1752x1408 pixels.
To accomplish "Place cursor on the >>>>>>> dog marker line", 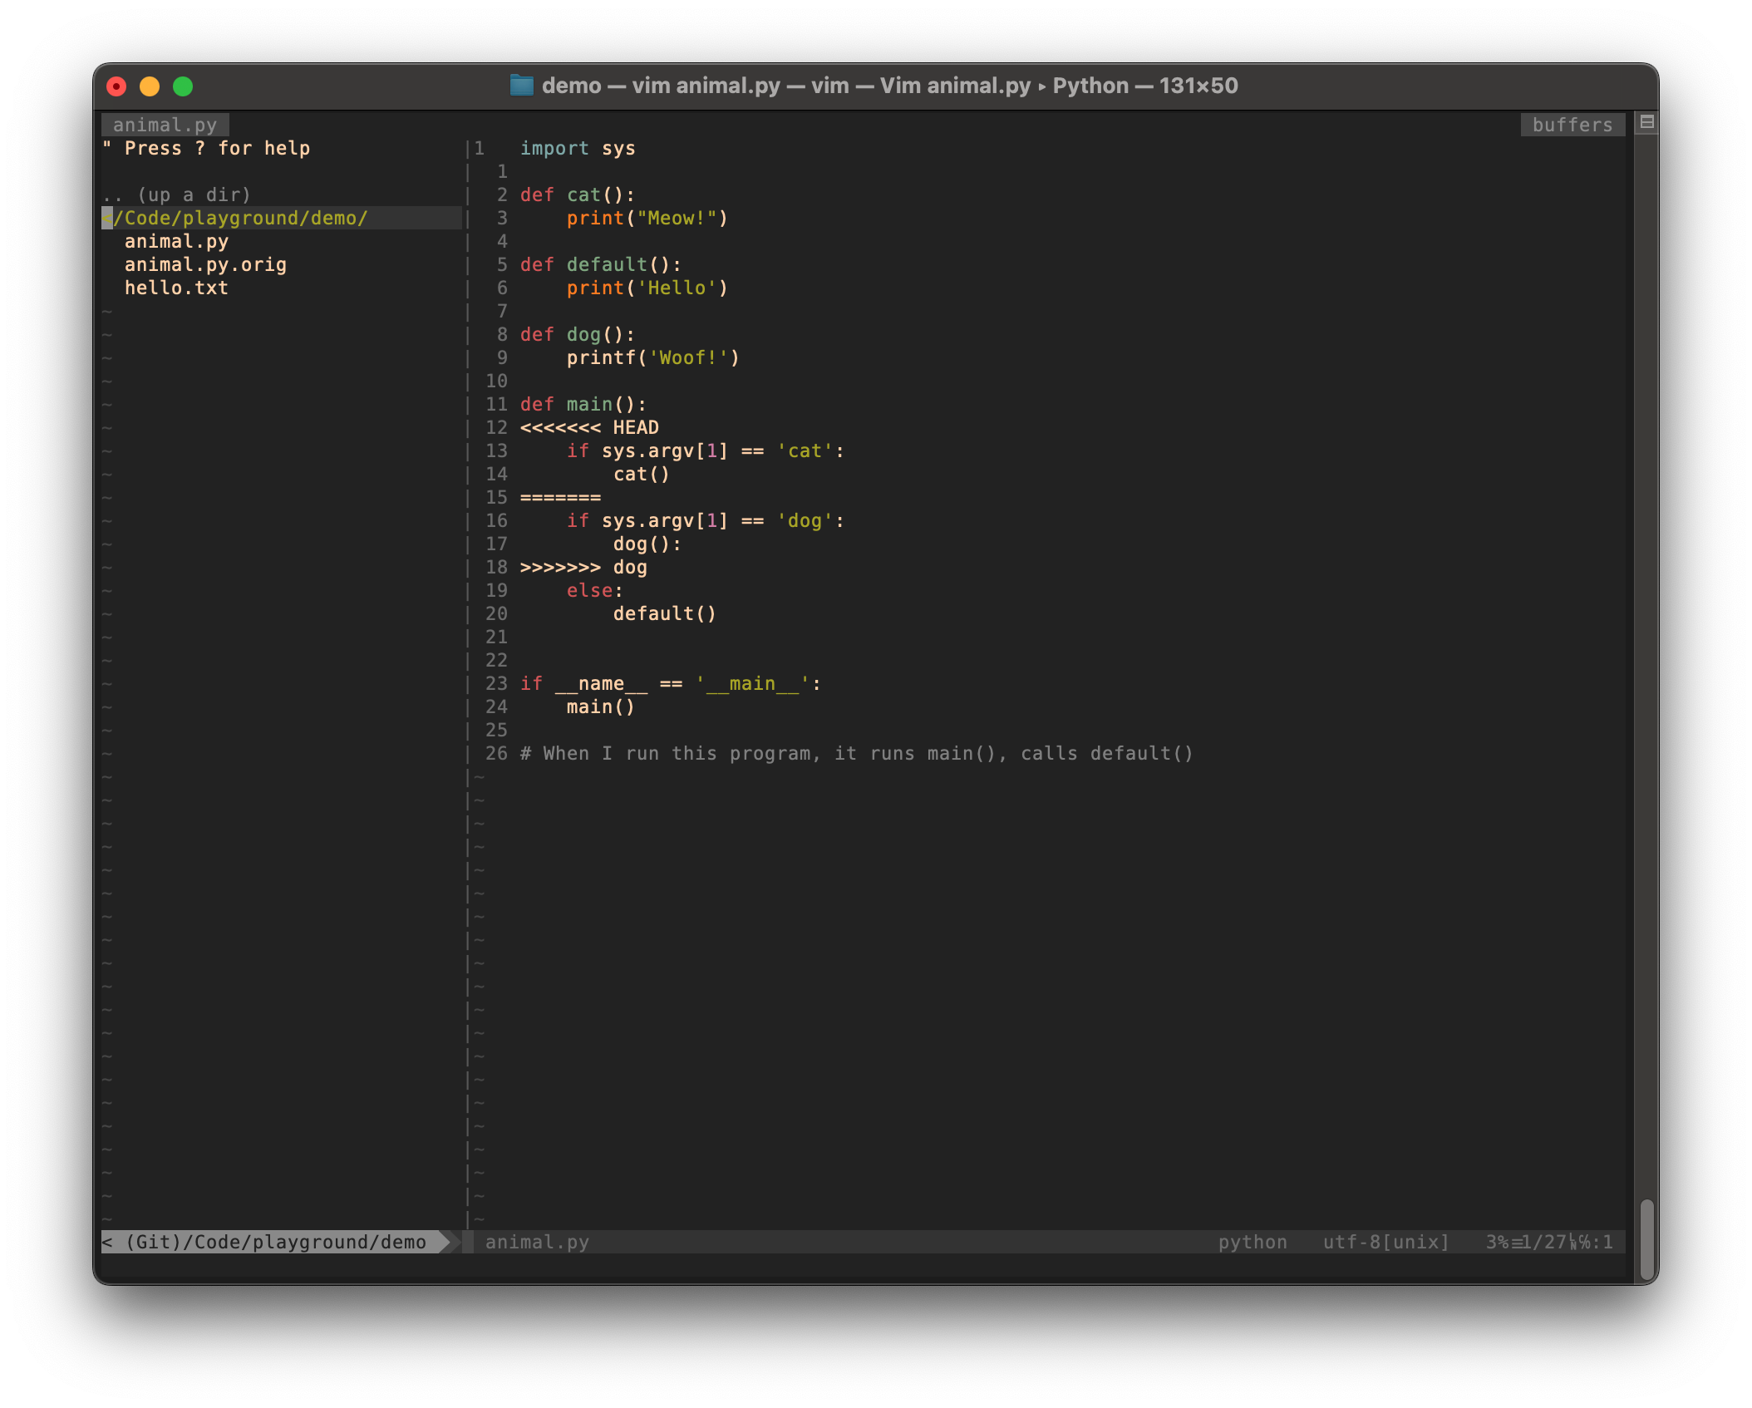I will (583, 567).
